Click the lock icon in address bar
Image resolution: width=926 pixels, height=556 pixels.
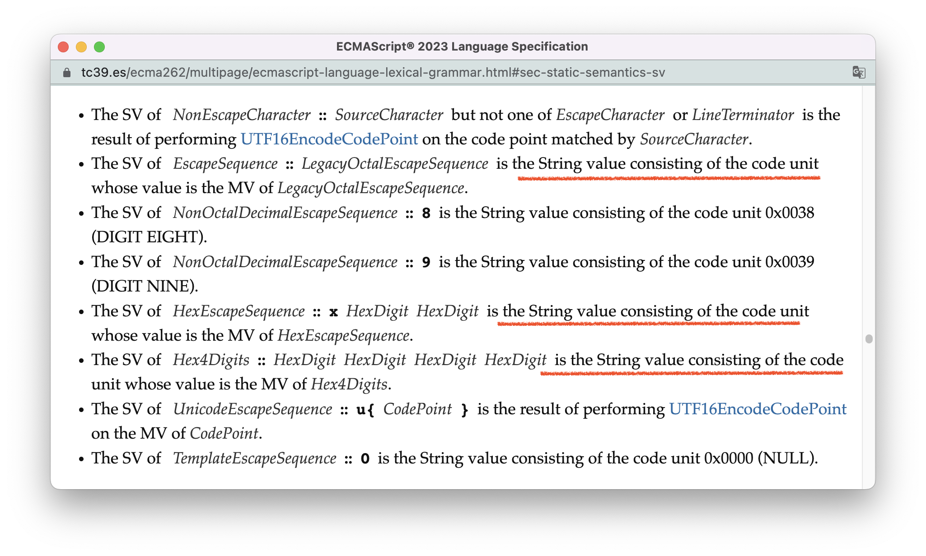(x=67, y=73)
